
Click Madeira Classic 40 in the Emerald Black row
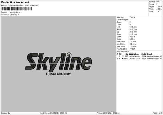coord(154,59)
